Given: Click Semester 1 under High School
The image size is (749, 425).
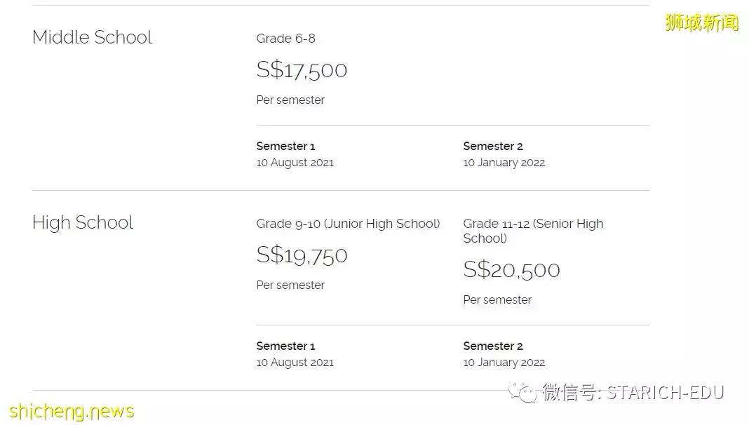Looking at the screenshot, I should [285, 346].
